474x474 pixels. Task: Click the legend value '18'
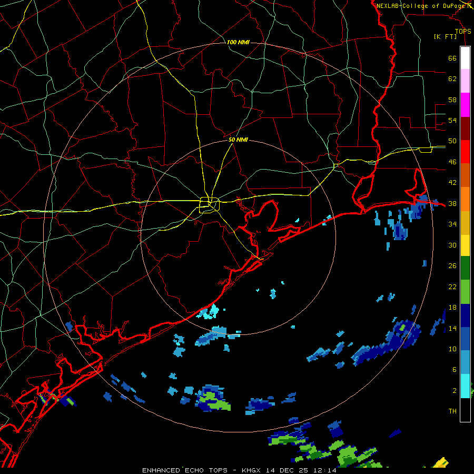(452, 308)
